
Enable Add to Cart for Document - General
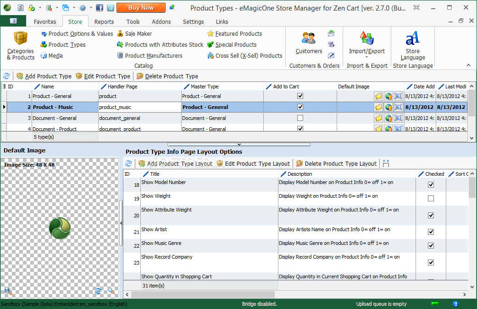click(300, 118)
